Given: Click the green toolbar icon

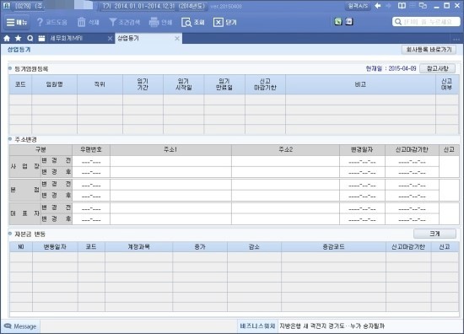Looking at the screenshot, I should pos(338,21).
